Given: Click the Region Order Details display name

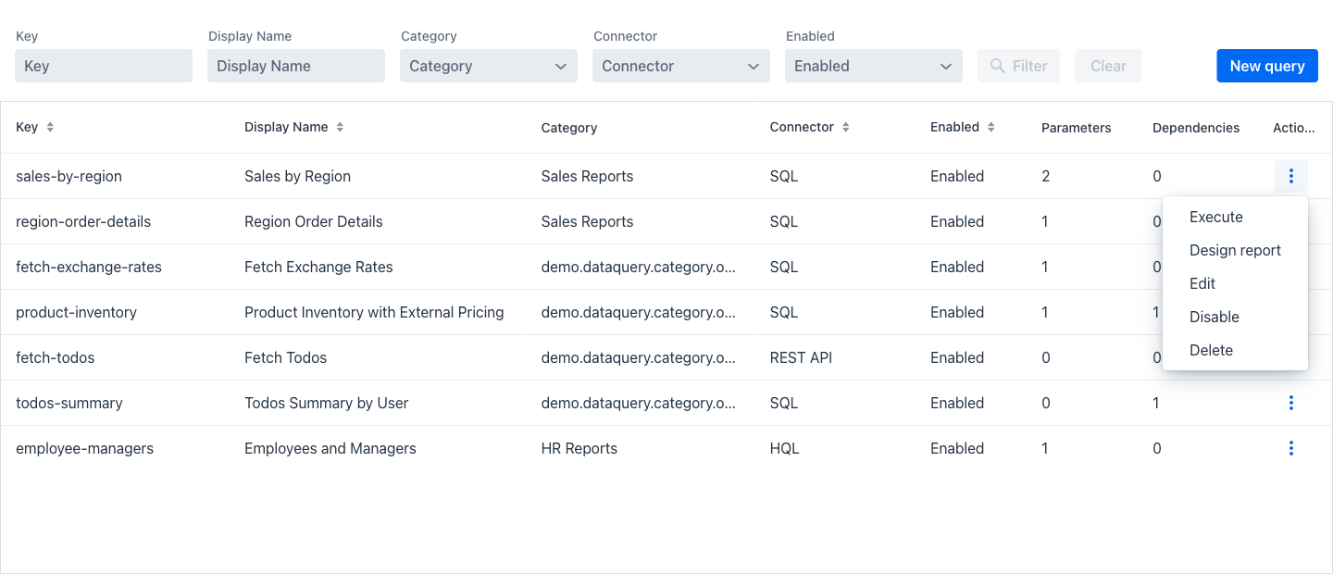Looking at the screenshot, I should pyautogui.click(x=314, y=221).
